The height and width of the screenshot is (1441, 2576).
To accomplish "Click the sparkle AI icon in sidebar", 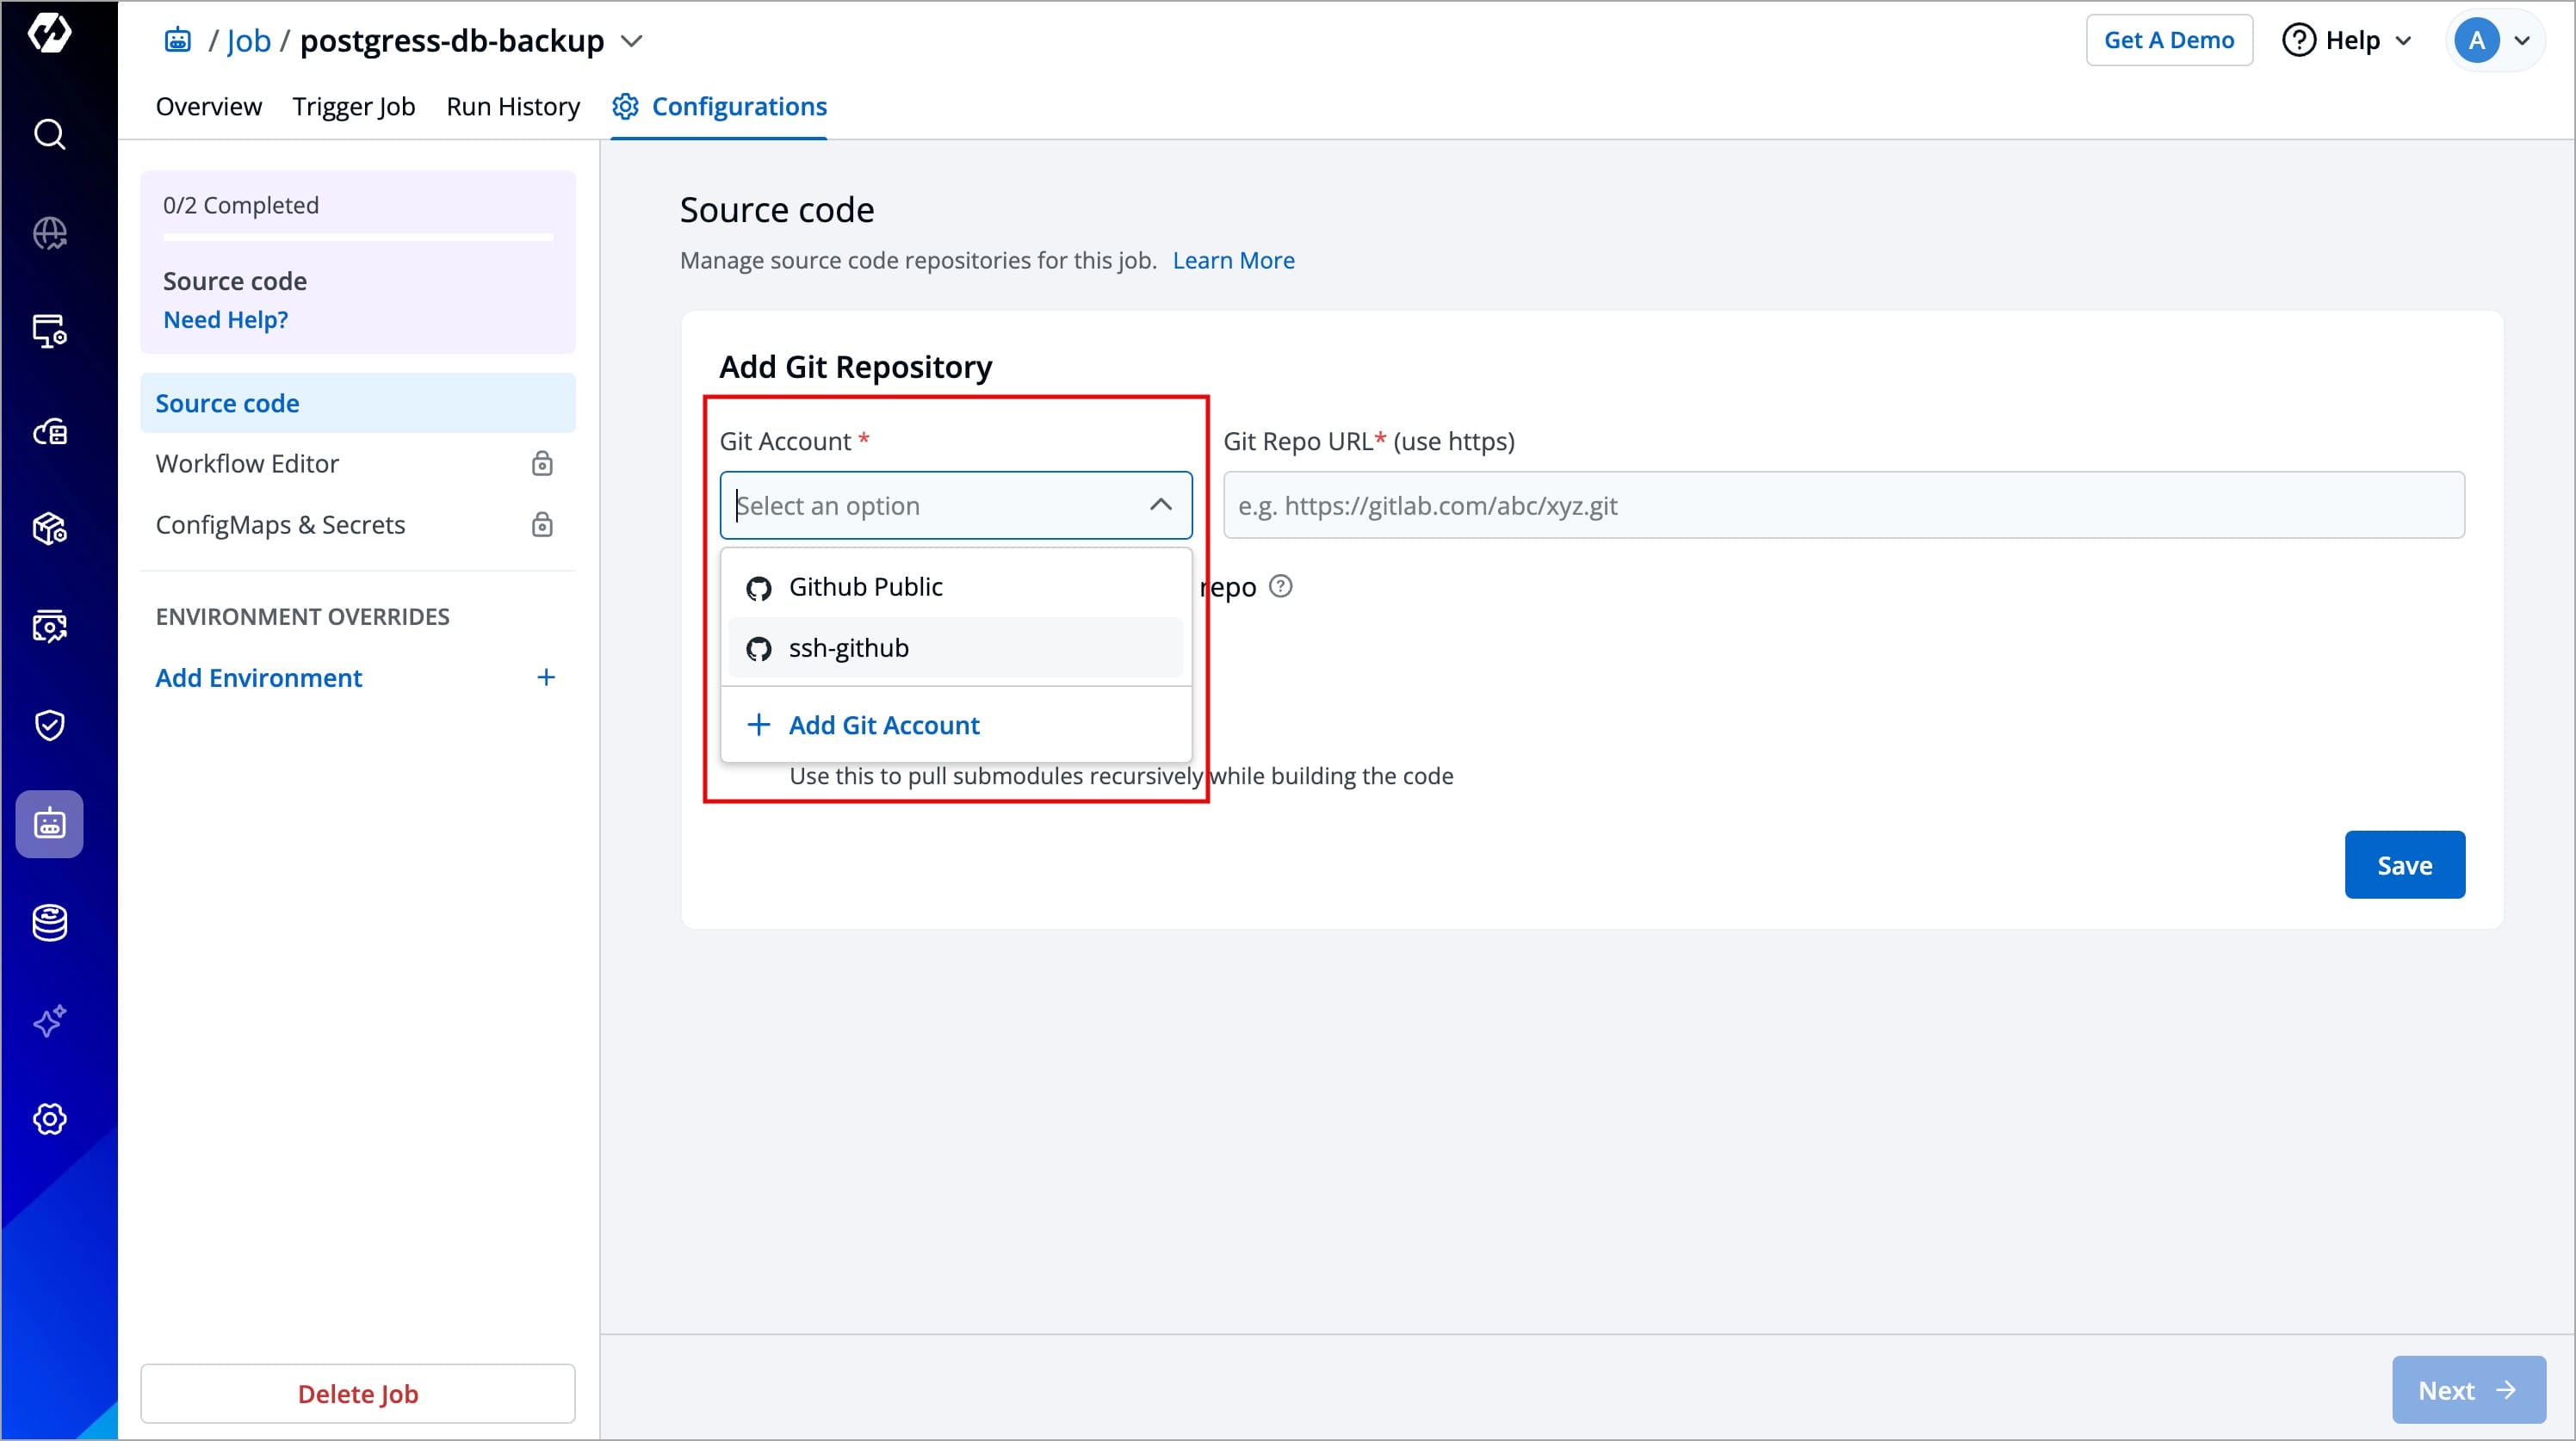I will [49, 1021].
